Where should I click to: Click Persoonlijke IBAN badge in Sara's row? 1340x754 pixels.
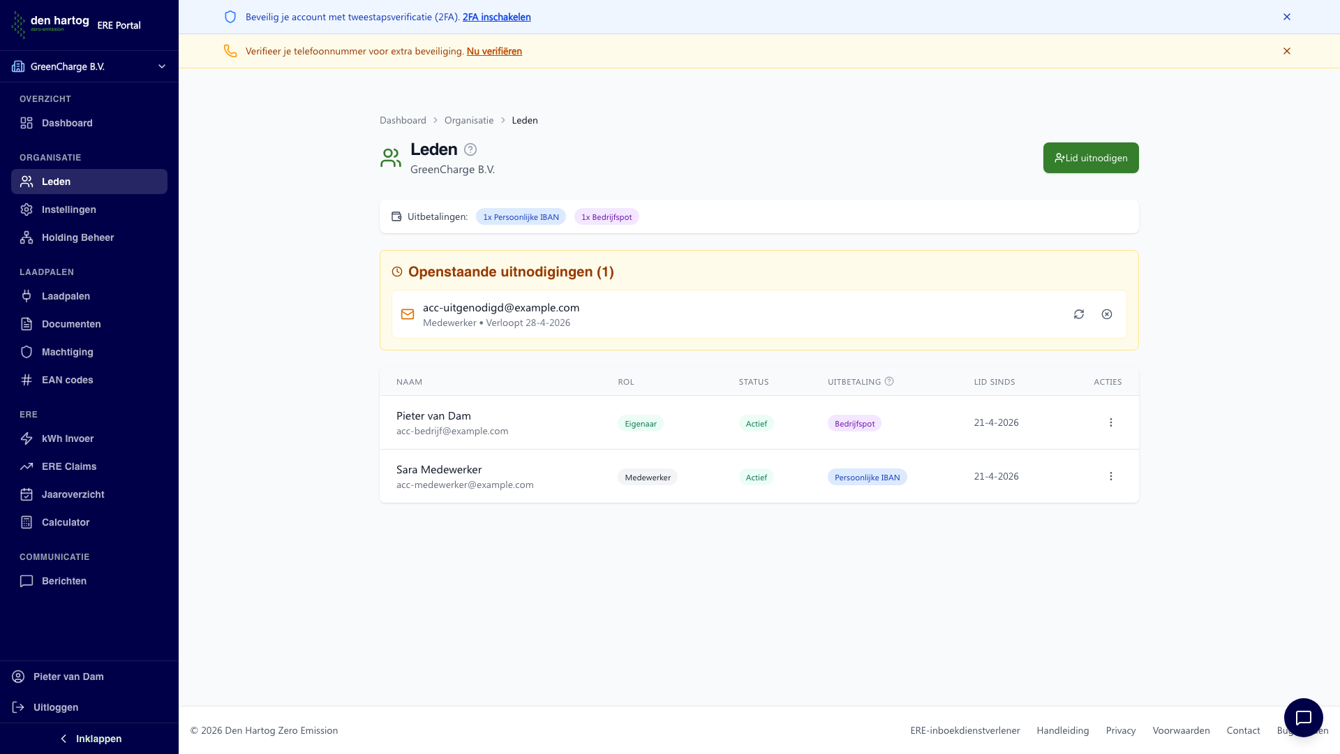[x=868, y=477]
